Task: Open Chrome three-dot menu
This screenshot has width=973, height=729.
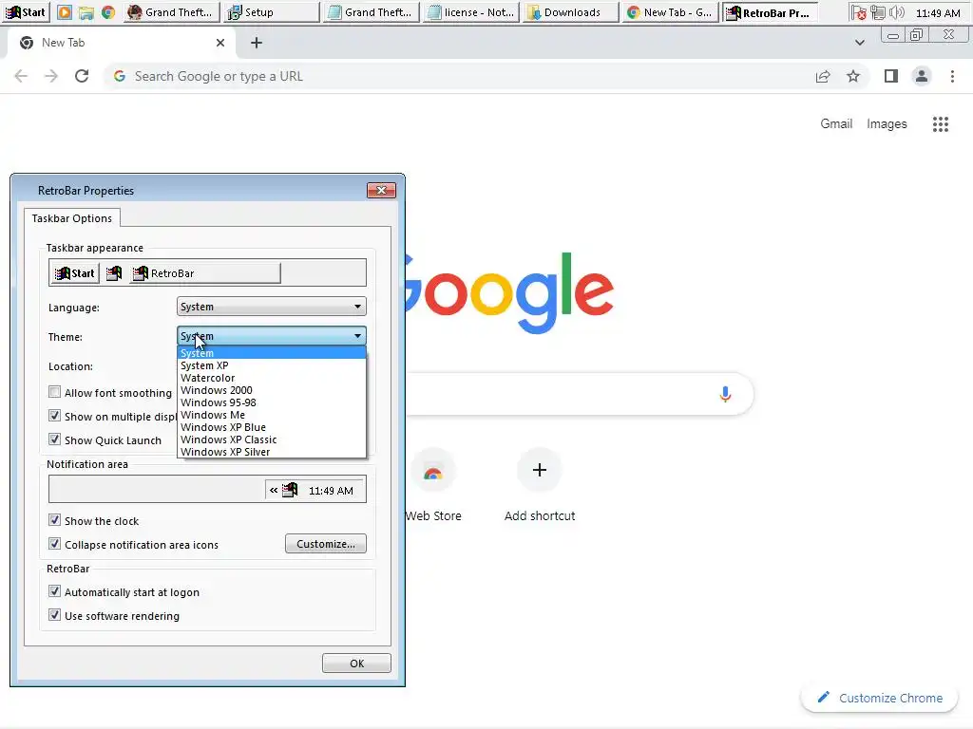Action: click(x=952, y=76)
